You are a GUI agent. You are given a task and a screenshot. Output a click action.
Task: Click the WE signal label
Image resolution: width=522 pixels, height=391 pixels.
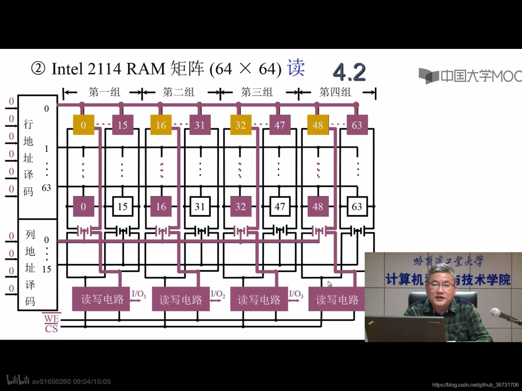coord(52,318)
